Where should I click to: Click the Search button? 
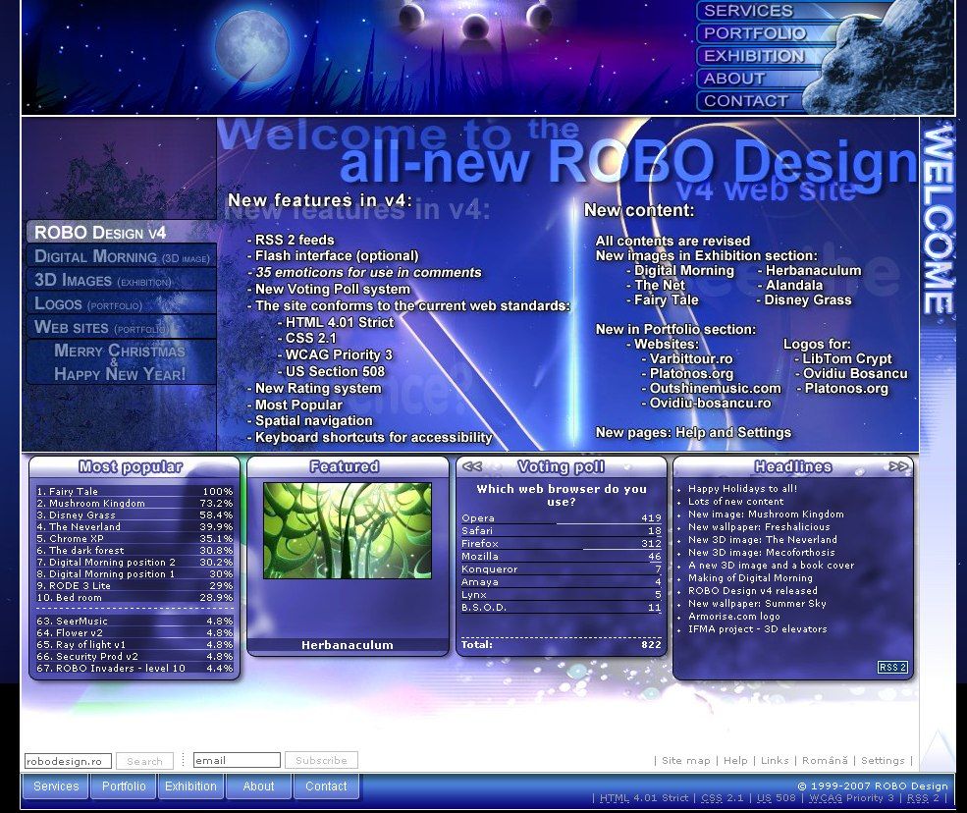(144, 761)
